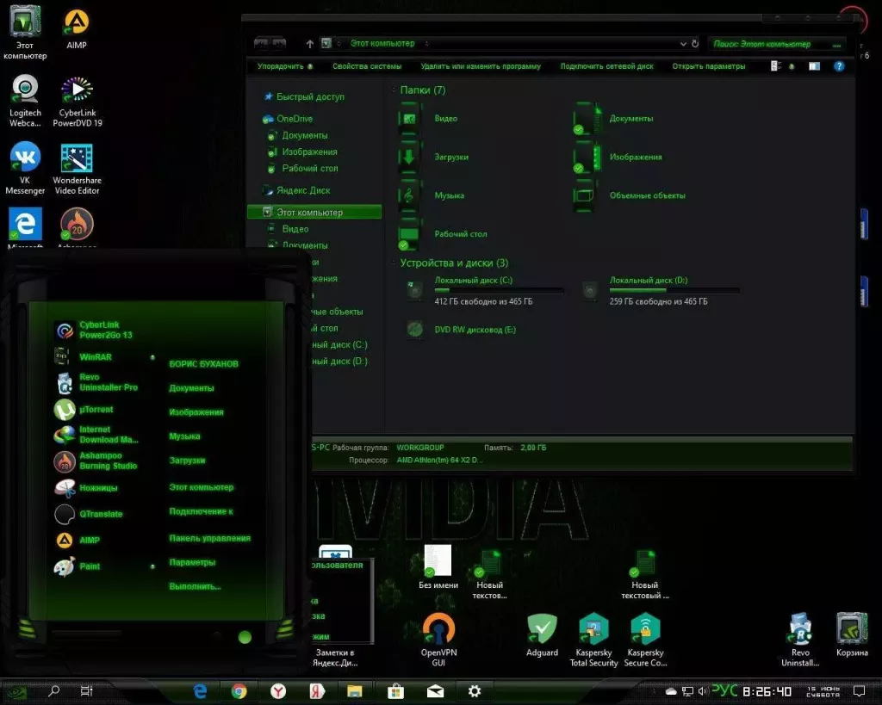Click Подключение к in start menu
882x705 pixels.
pyautogui.click(x=201, y=511)
